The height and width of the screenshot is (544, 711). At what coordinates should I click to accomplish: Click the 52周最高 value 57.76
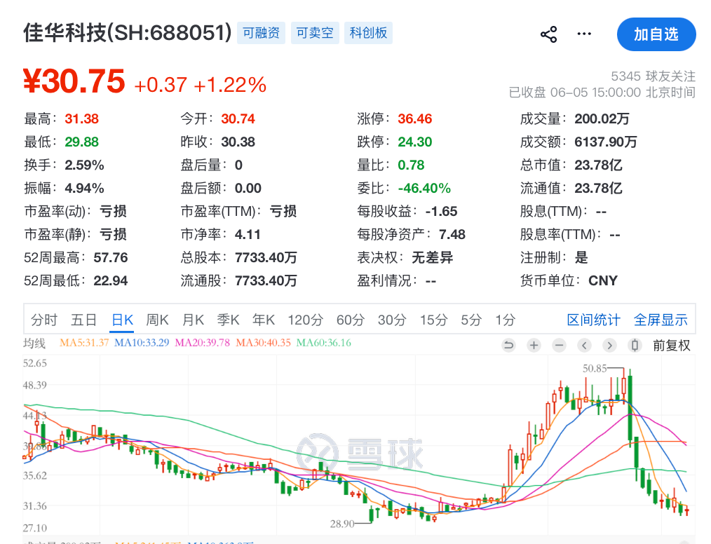pyautogui.click(x=111, y=257)
